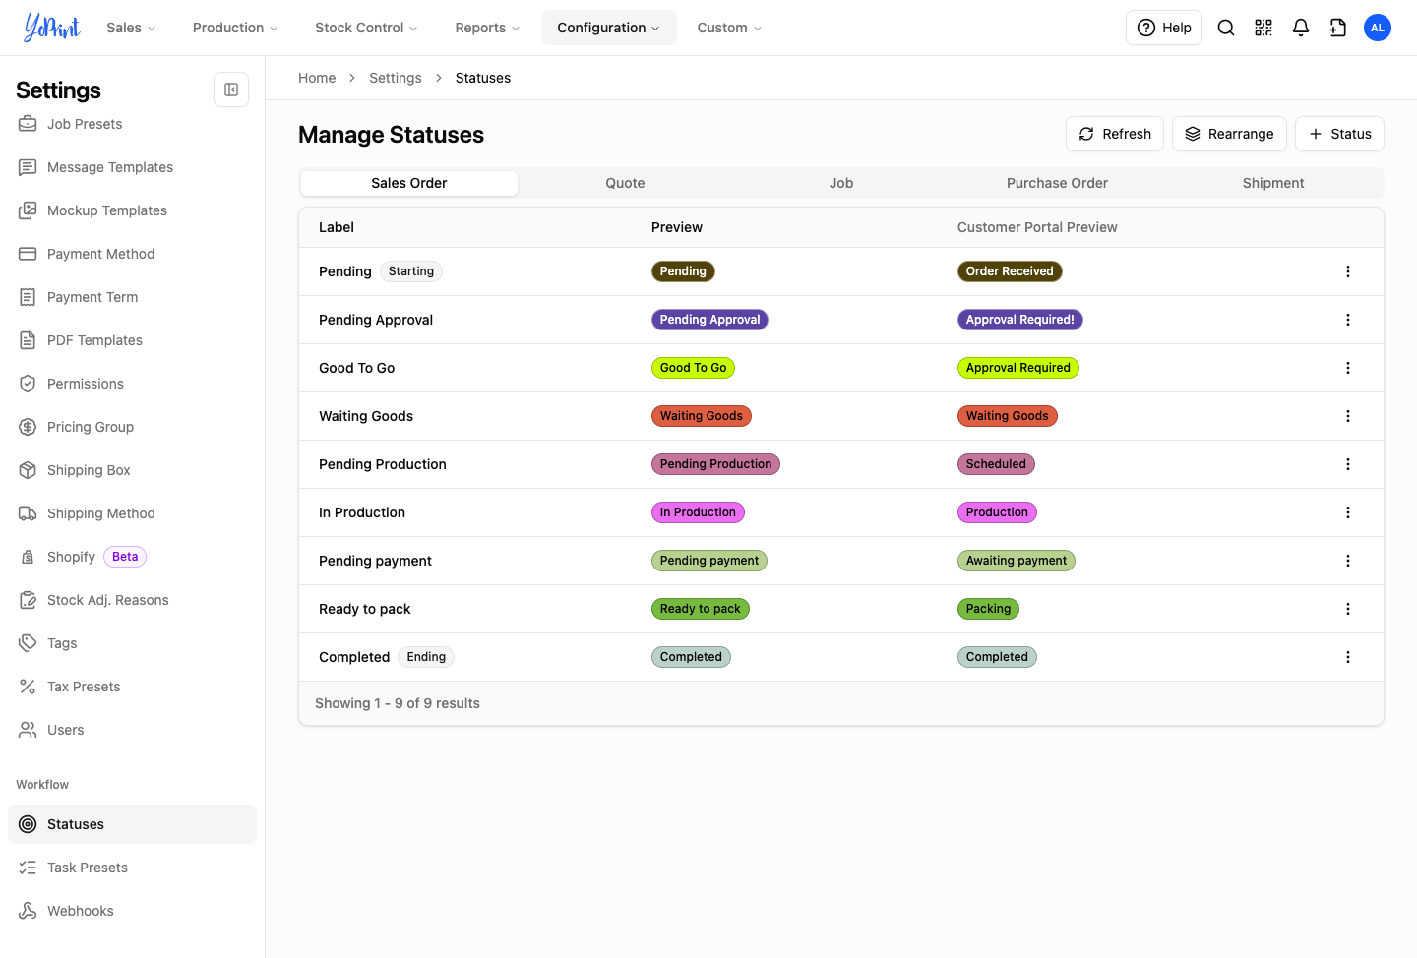Open the AL user avatar menu
This screenshot has width=1417, height=958.
coord(1378,28)
